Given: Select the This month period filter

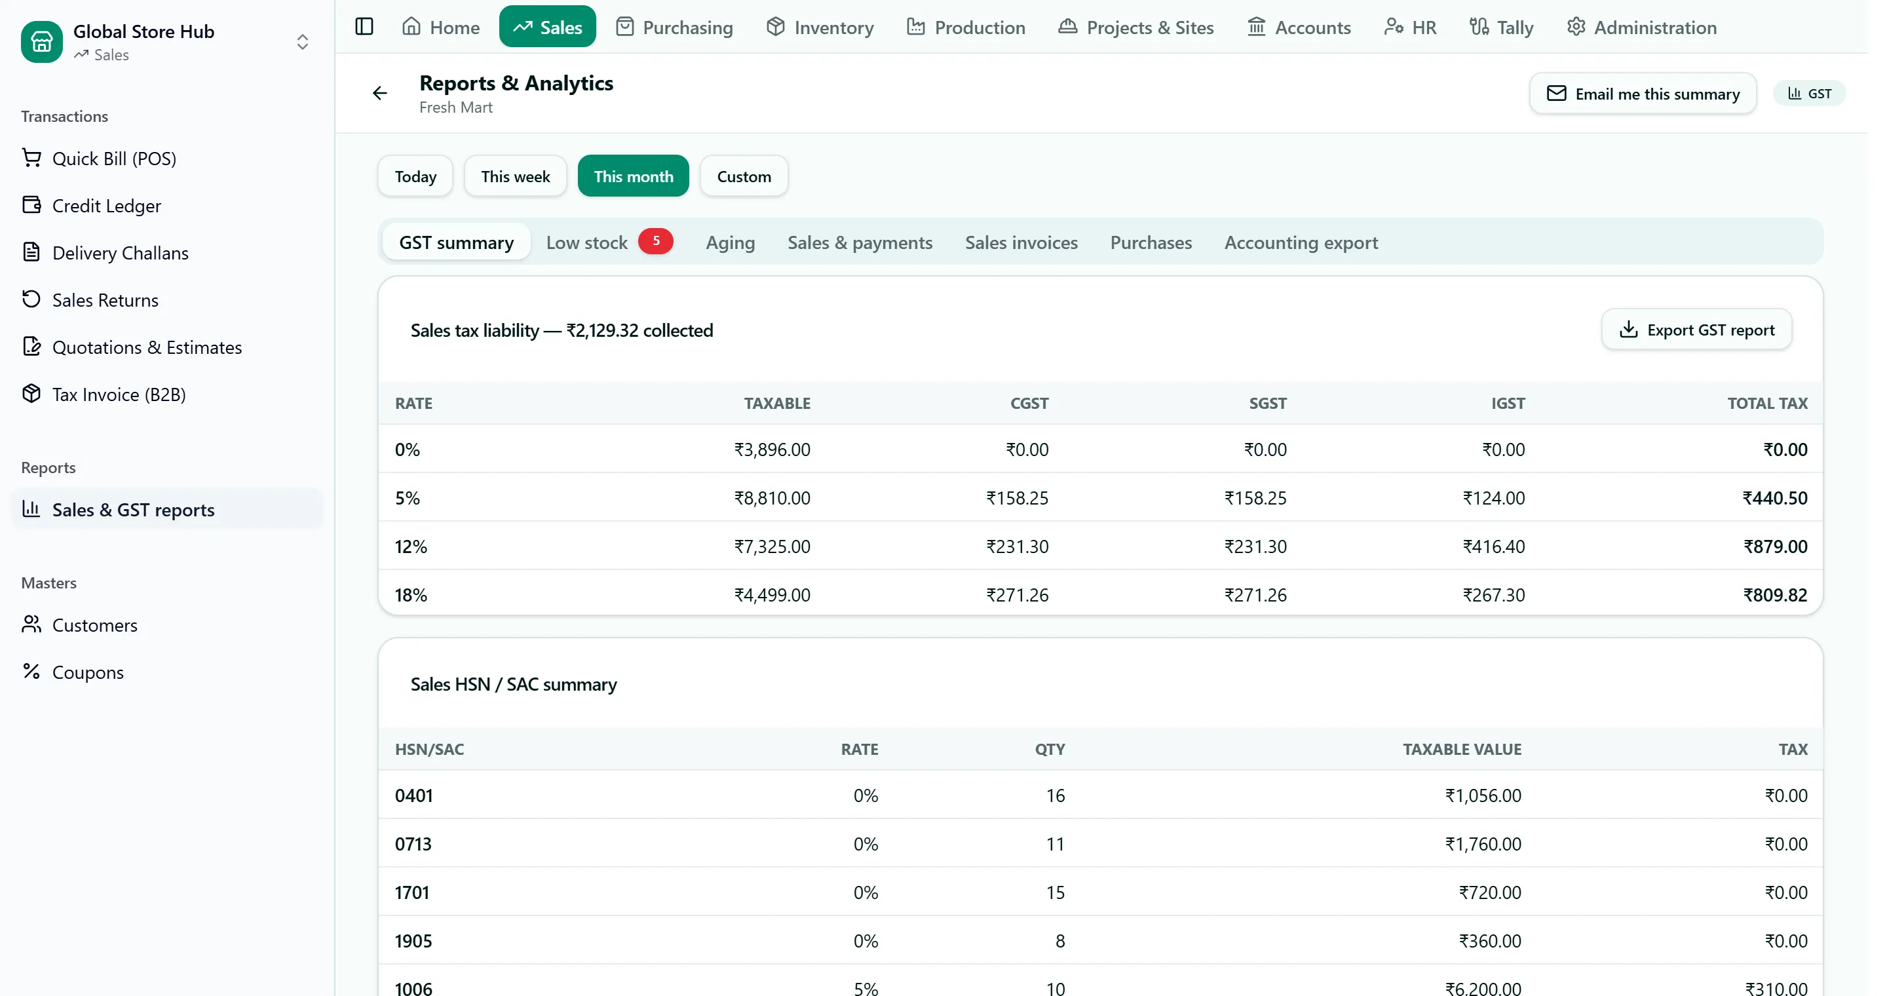Looking at the screenshot, I should pos(634,176).
